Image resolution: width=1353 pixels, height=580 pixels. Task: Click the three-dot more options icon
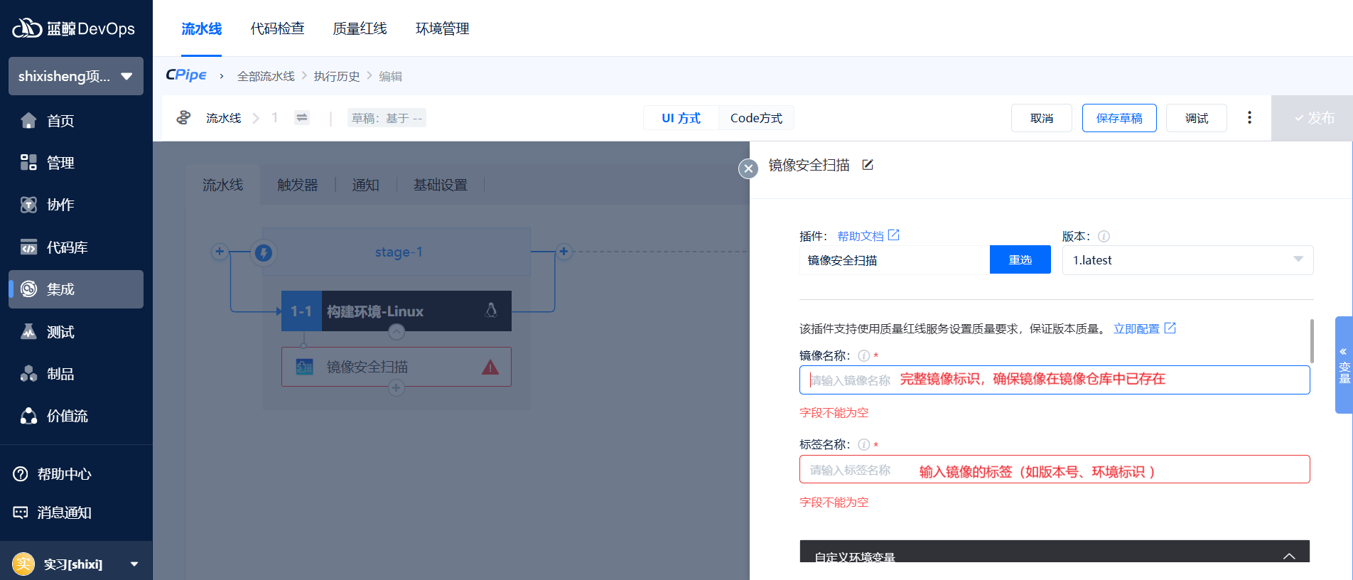pos(1249,118)
